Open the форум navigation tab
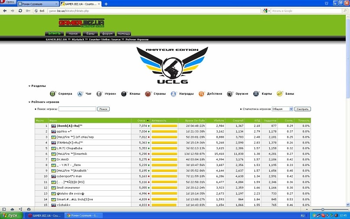Viewport: 350px width, 219px height. pyautogui.click(x=107, y=34)
